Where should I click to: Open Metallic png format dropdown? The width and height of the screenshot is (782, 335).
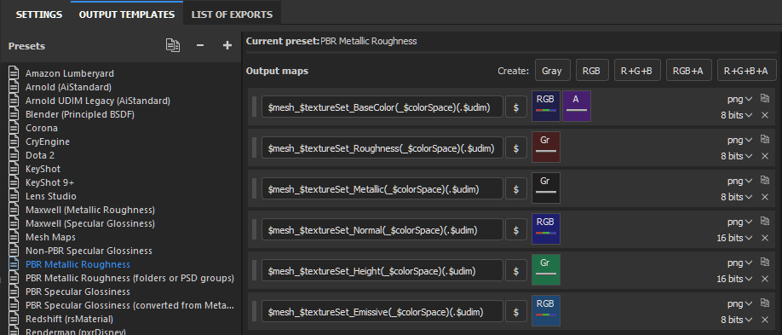pyautogui.click(x=739, y=181)
